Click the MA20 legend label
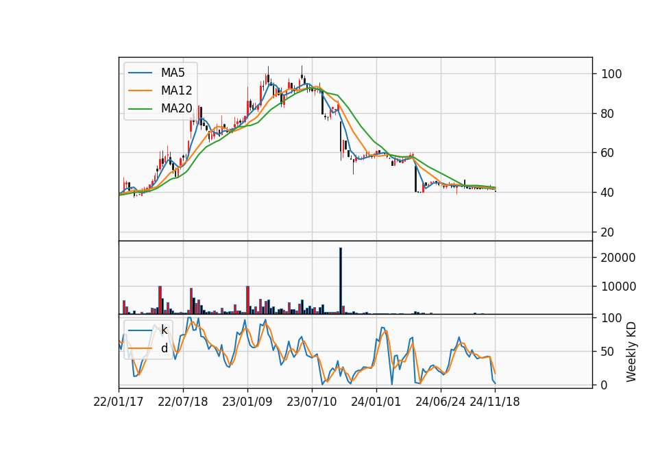This screenshot has height=473, width=658. pos(176,108)
